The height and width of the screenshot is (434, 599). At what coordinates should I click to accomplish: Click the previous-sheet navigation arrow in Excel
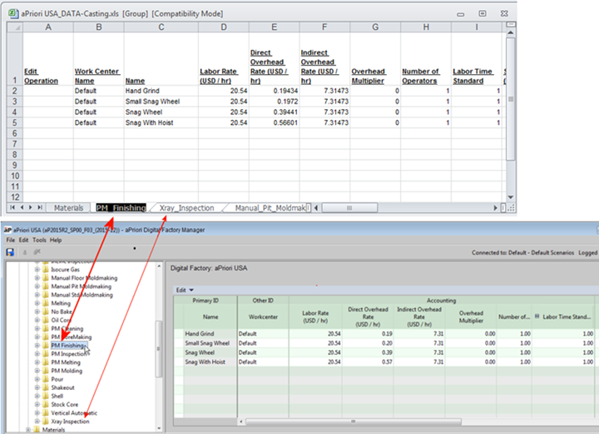click(22, 207)
